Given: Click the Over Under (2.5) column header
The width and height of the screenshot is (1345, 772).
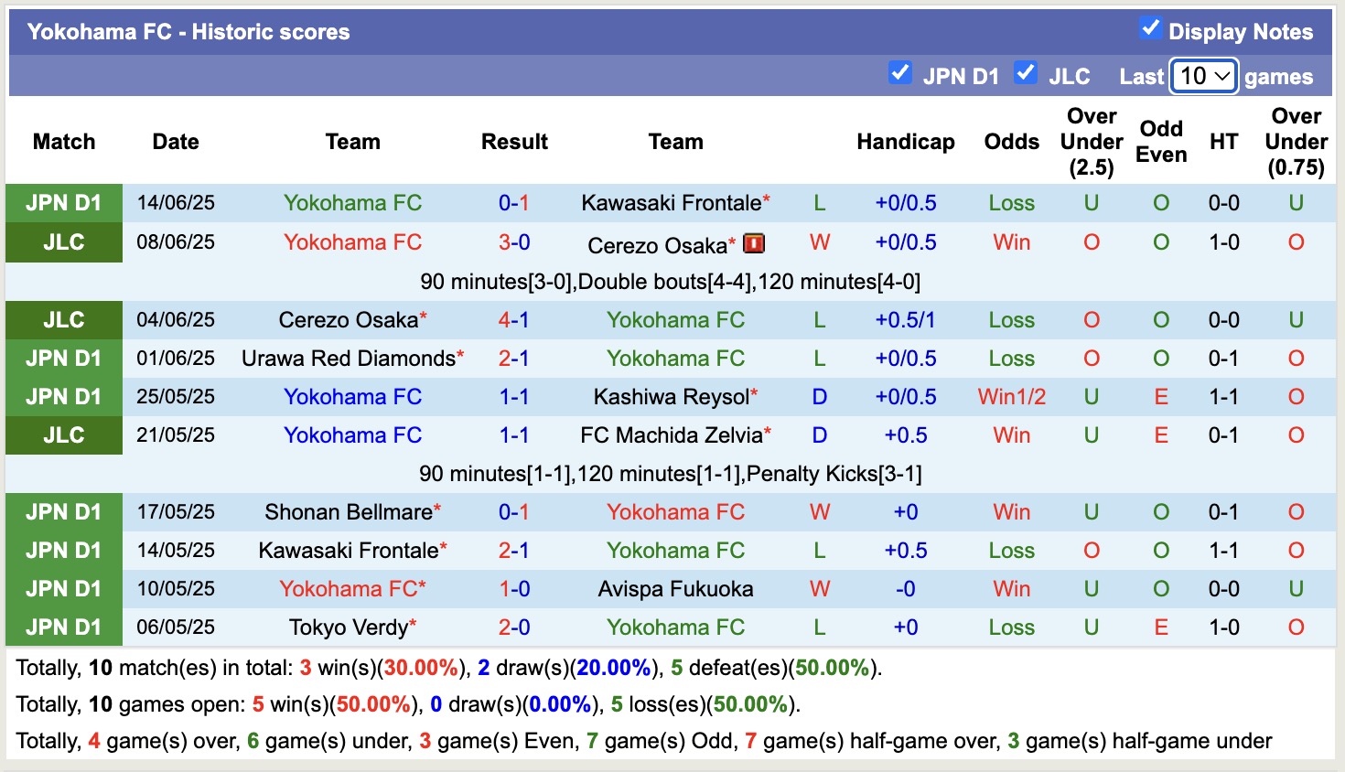Looking at the screenshot, I should (1092, 142).
